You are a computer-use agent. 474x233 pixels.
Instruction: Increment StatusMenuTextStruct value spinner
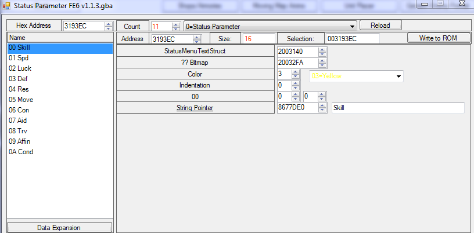[322, 49]
